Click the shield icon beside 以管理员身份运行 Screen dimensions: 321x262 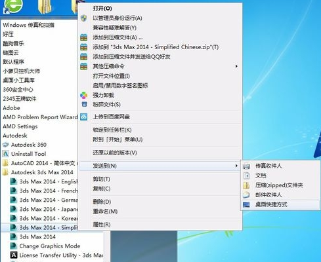(x=83, y=18)
